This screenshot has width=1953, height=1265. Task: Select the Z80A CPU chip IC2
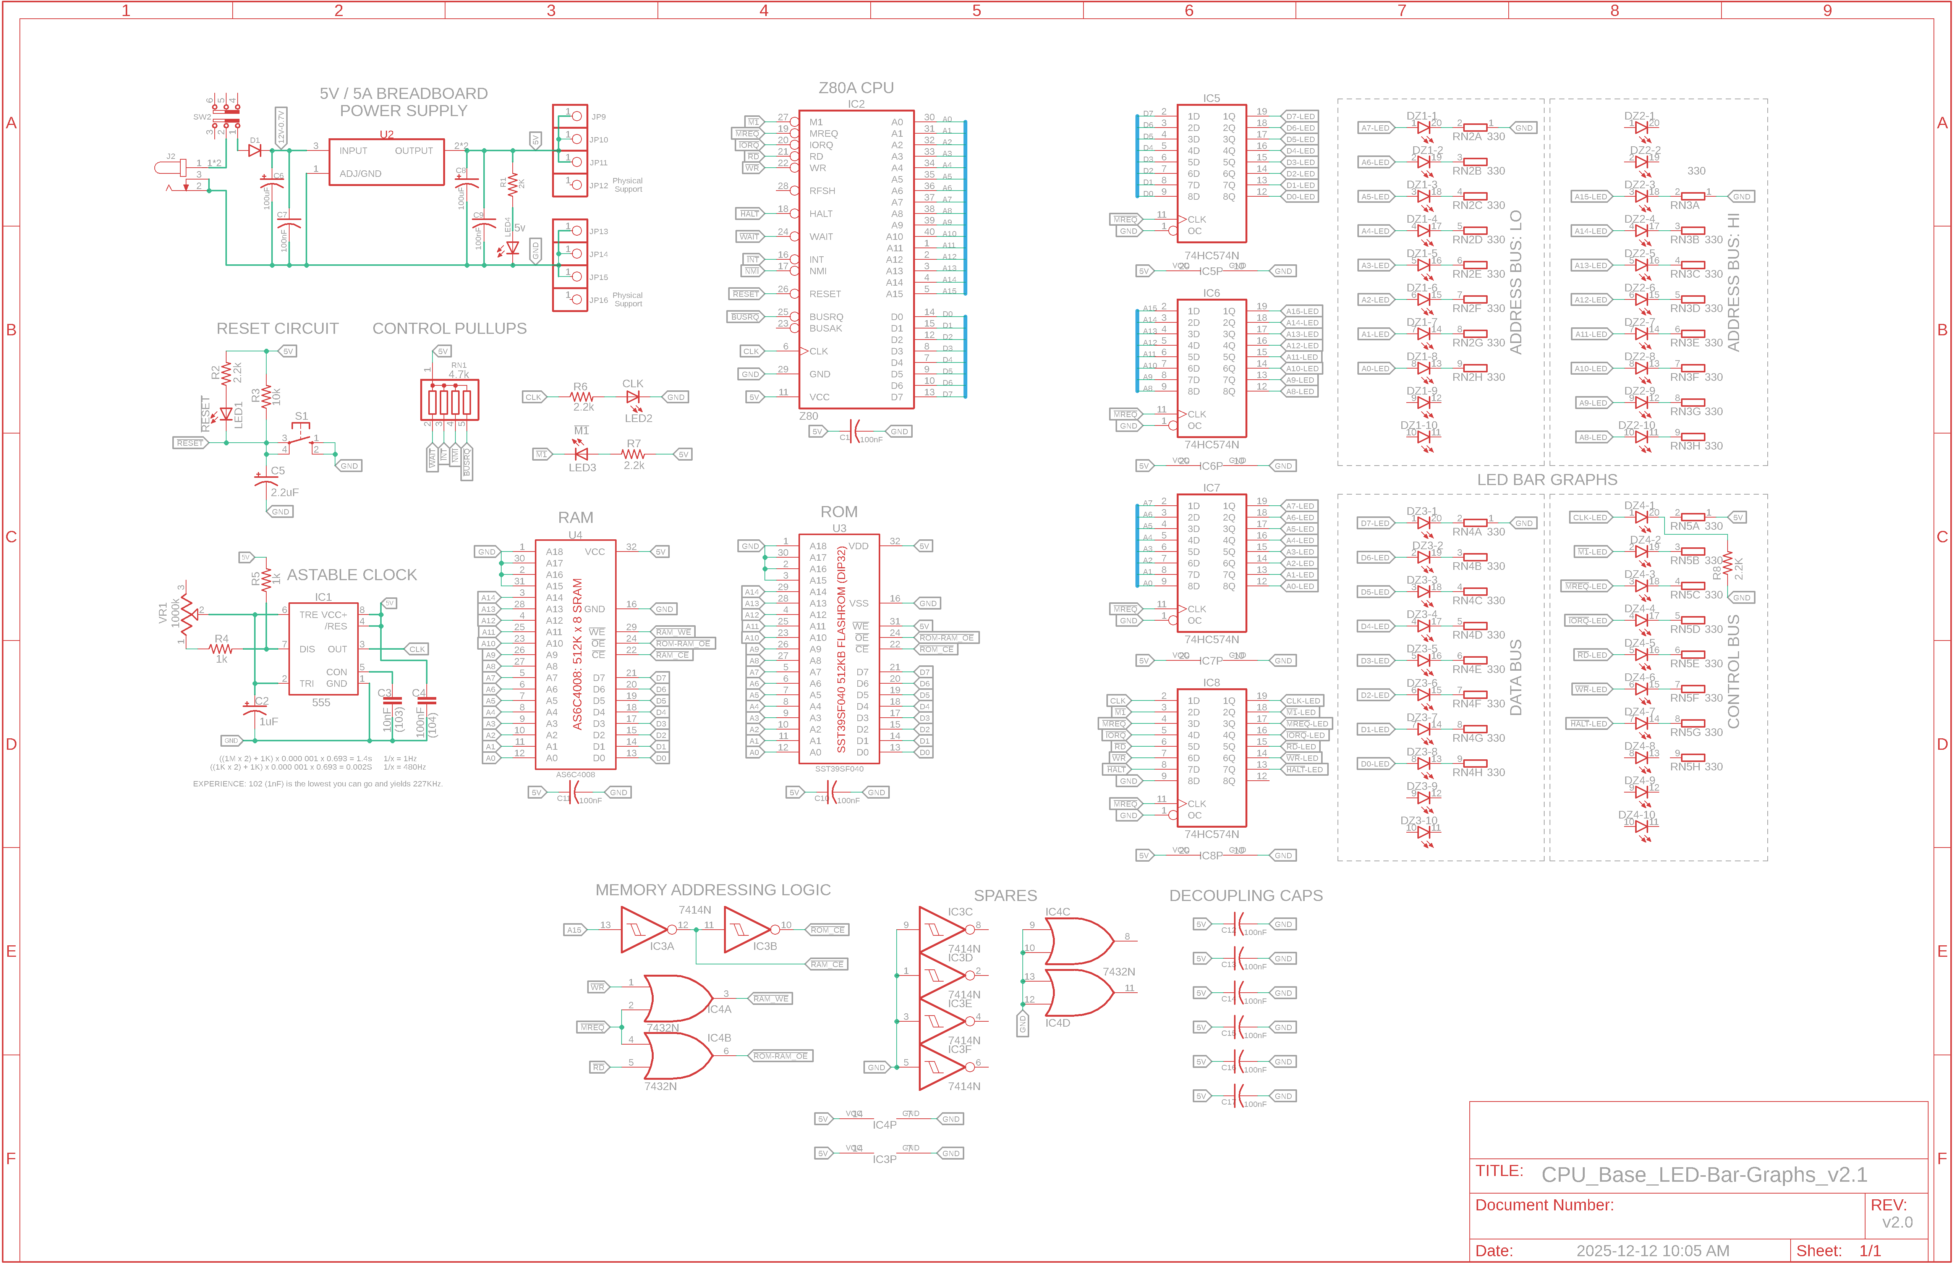pyautogui.click(x=856, y=259)
